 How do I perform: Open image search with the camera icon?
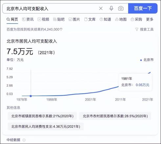coord(121,8)
